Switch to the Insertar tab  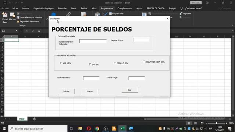(x=25, y=8)
